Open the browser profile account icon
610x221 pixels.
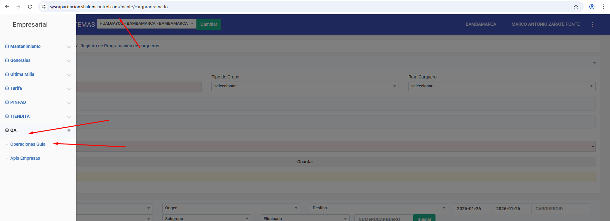point(592,7)
